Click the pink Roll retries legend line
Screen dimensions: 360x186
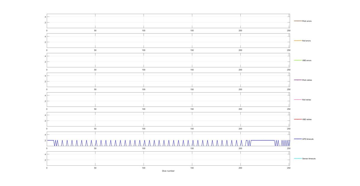click(298, 100)
